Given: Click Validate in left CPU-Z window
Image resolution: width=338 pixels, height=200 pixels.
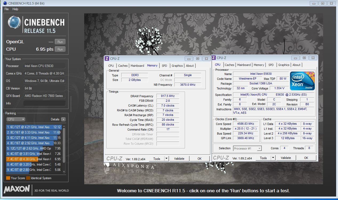Looking at the screenshot, I should 179,159.
